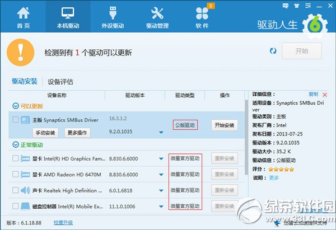
Task: Check the Synaptics SMBus Driver checkbox
Action: pyautogui.click(x=15, y=120)
